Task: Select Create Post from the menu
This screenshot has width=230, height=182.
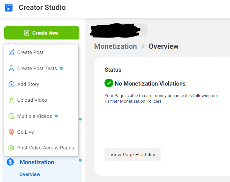Action: coord(42,52)
